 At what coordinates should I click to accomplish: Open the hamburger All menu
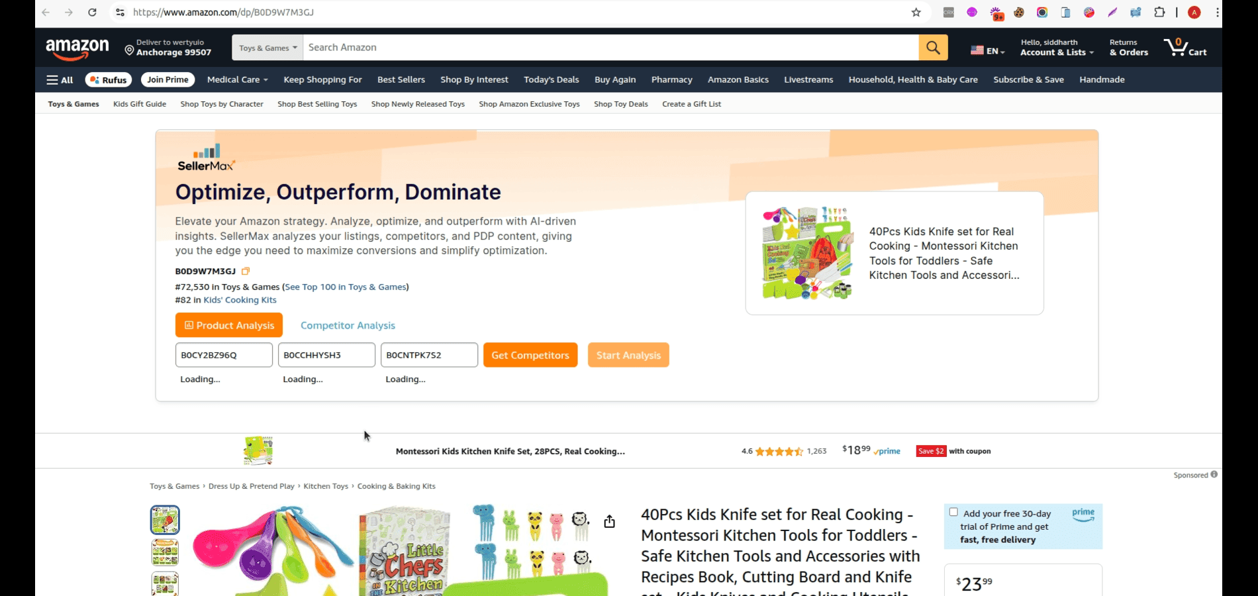click(x=60, y=79)
